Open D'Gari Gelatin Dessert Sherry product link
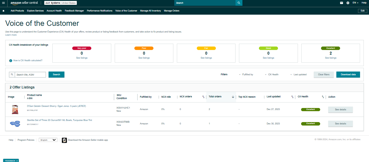369x162 pixels. click(56, 106)
